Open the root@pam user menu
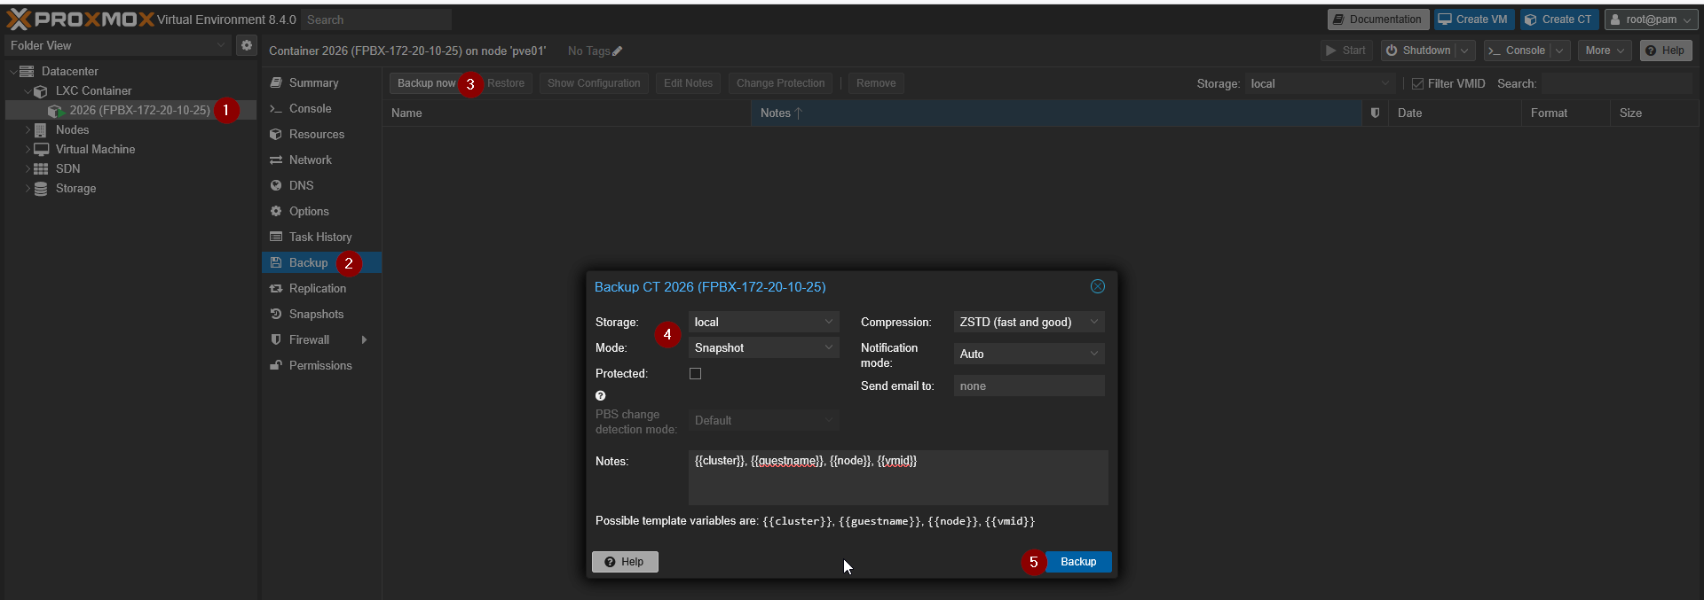Image resolution: width=1704 pixels, height=600 pixels. [1651, 19]
